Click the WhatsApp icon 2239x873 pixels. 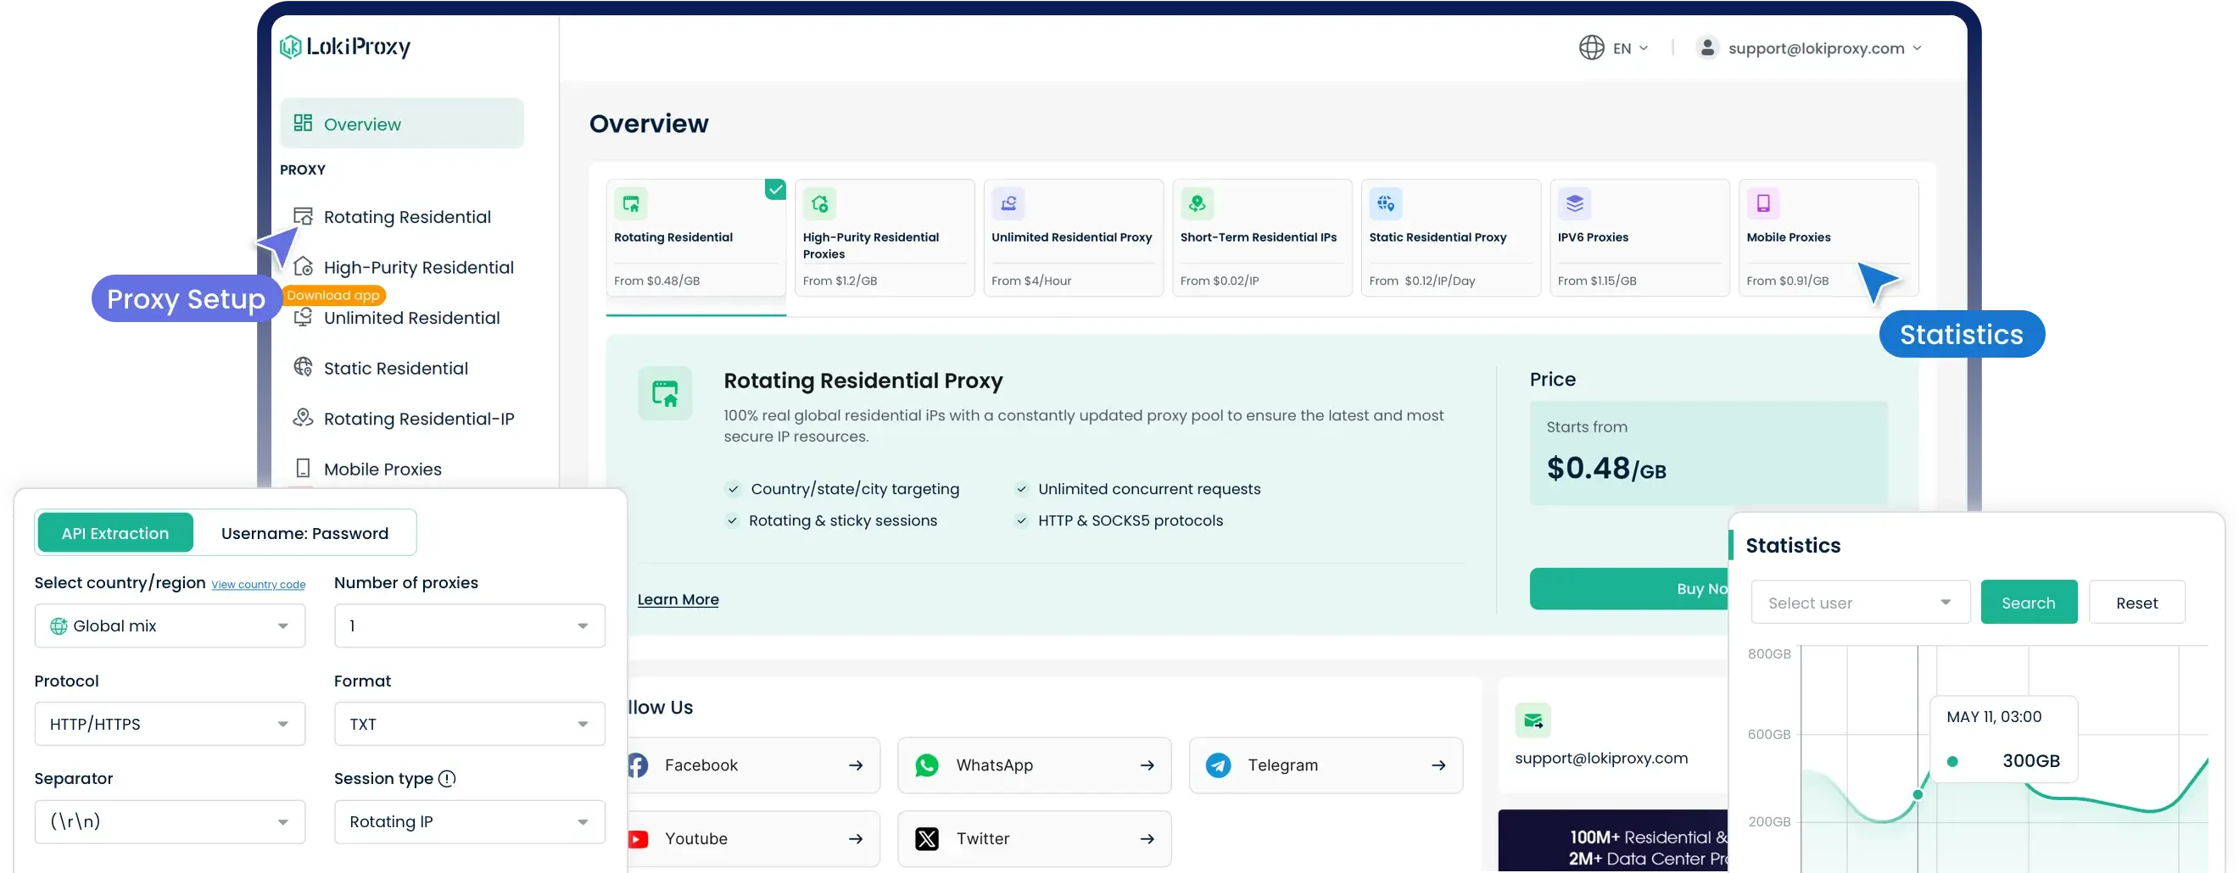pos(926,765)
